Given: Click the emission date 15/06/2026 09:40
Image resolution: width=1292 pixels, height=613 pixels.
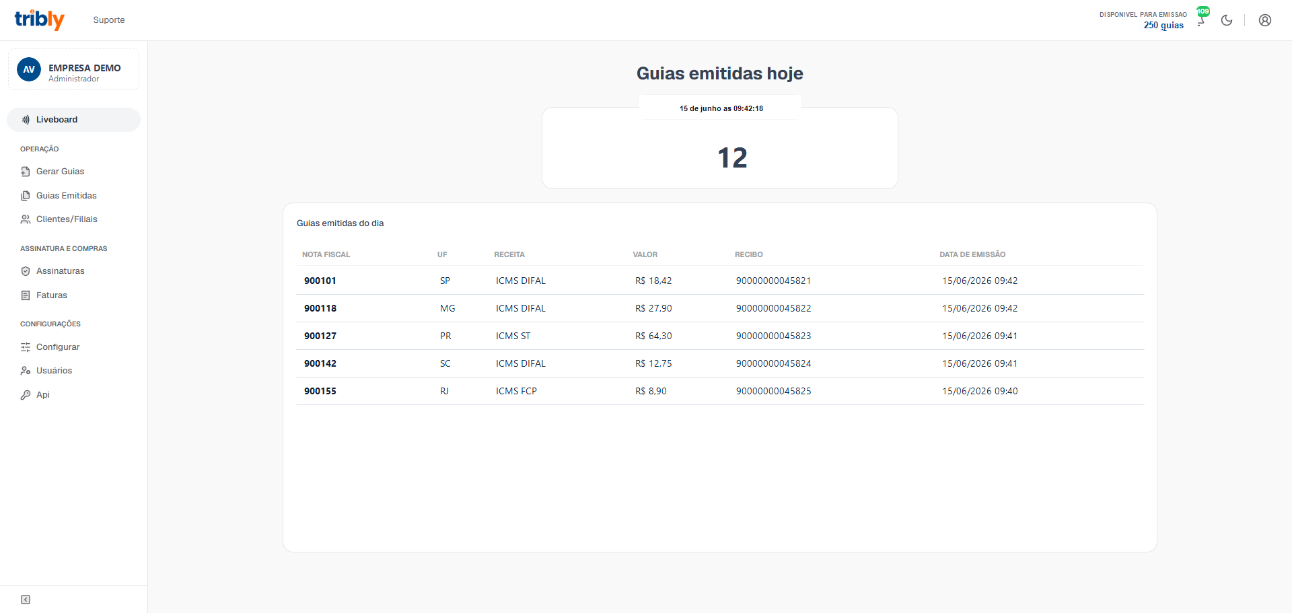Looking at the screenshot, I should tap(980, 391).
